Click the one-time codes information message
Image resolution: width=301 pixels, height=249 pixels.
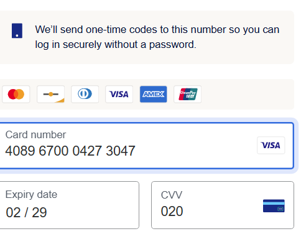pyautogui.click(x=157, y=37)
